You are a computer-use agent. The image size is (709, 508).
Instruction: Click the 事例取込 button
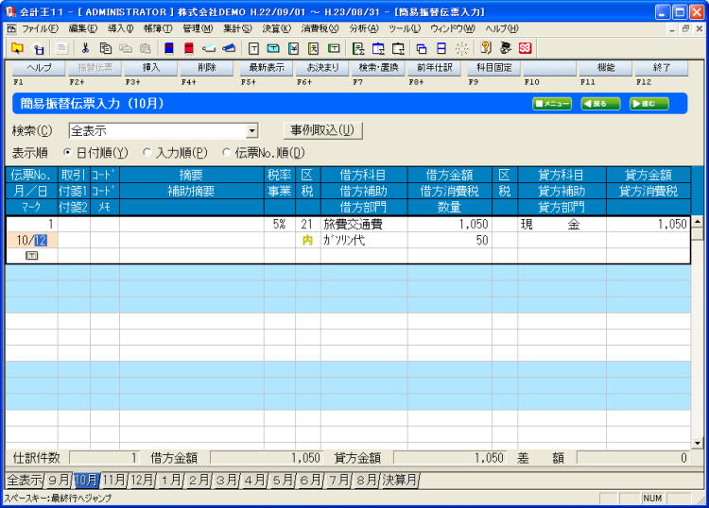(x=322, y=130)
